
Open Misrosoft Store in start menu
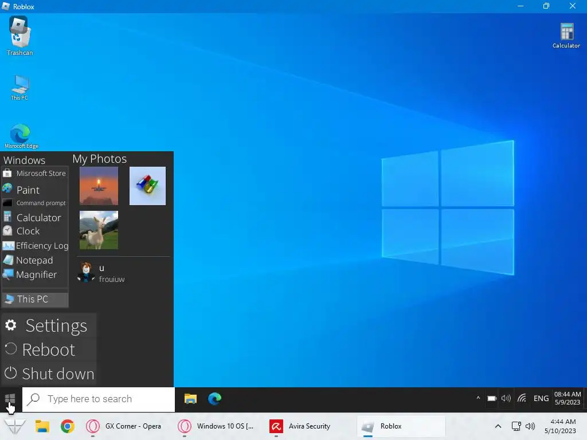tap(34, 173)
